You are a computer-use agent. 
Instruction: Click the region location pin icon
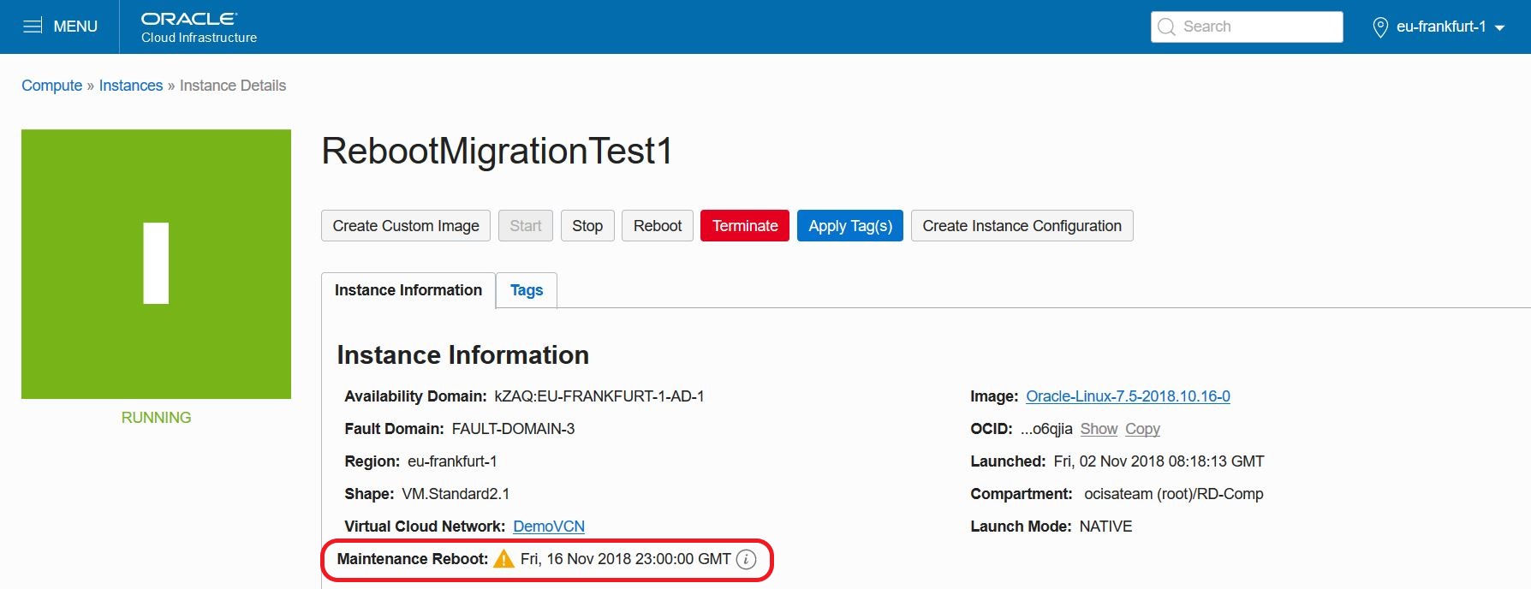(x=1380, y=27)
